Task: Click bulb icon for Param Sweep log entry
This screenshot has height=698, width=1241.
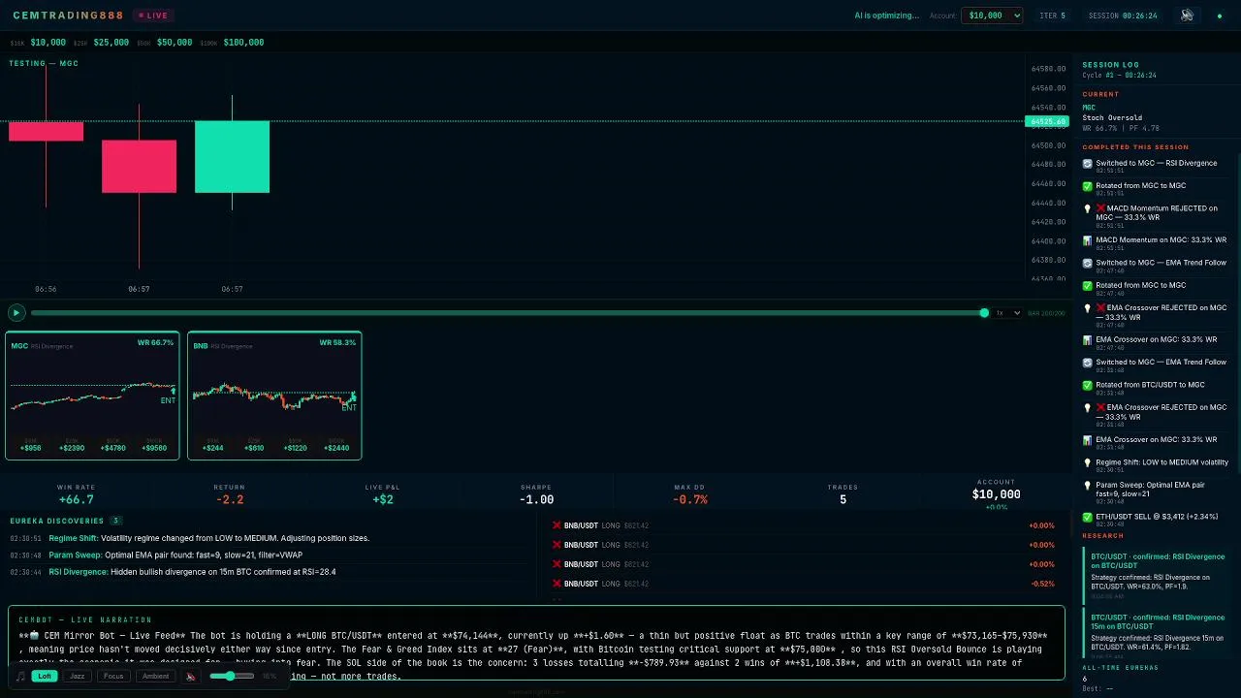Action: click(x=1087, y=486)
